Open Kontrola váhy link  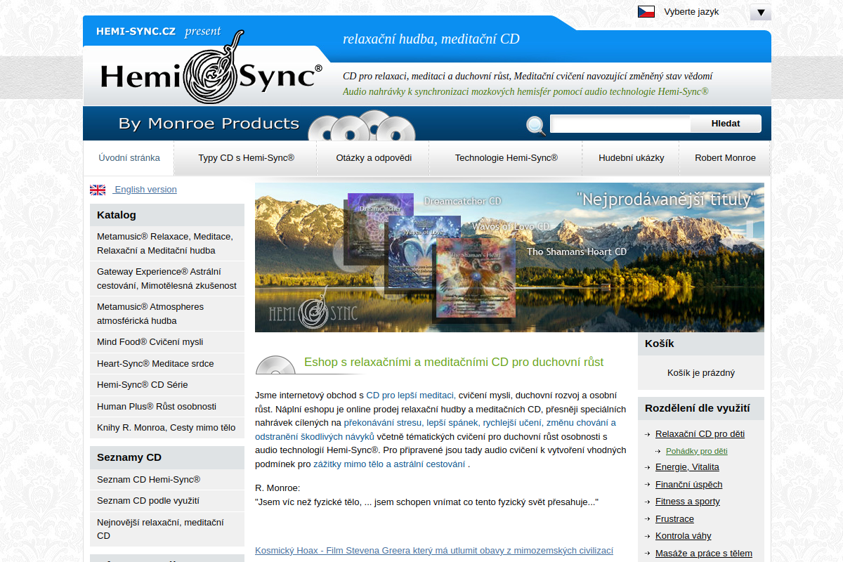click(x=684, y=536)
